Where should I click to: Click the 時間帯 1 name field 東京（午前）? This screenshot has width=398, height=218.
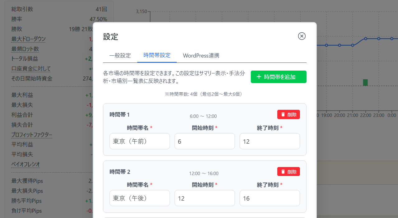pos(139,141)
